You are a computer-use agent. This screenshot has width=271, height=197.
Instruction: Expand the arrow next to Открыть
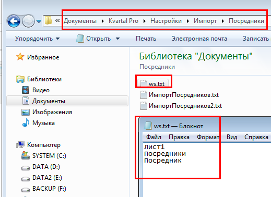[x=118, y=39]
